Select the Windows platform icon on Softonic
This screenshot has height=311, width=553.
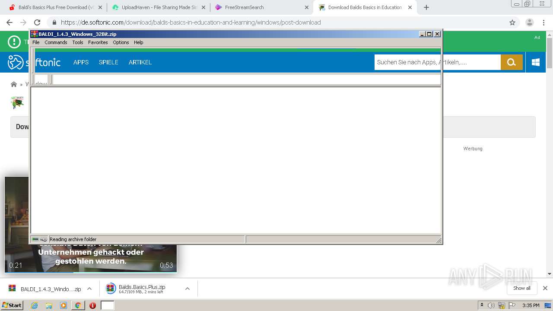(536, 62)
